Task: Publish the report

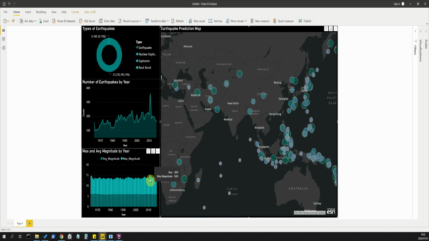Action: (305, 21)
